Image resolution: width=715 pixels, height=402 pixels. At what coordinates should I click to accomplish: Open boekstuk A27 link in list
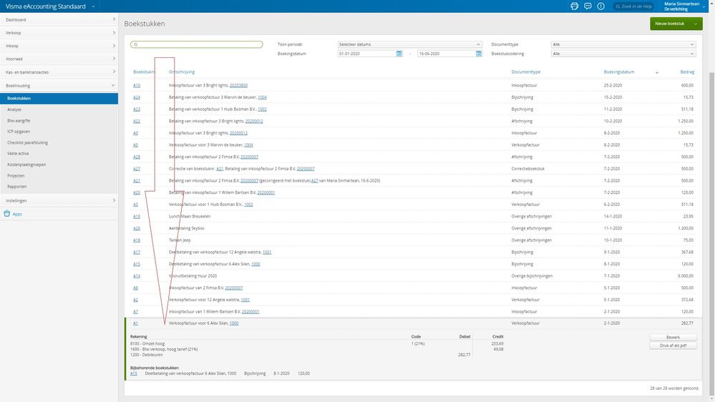pos(137,169)
